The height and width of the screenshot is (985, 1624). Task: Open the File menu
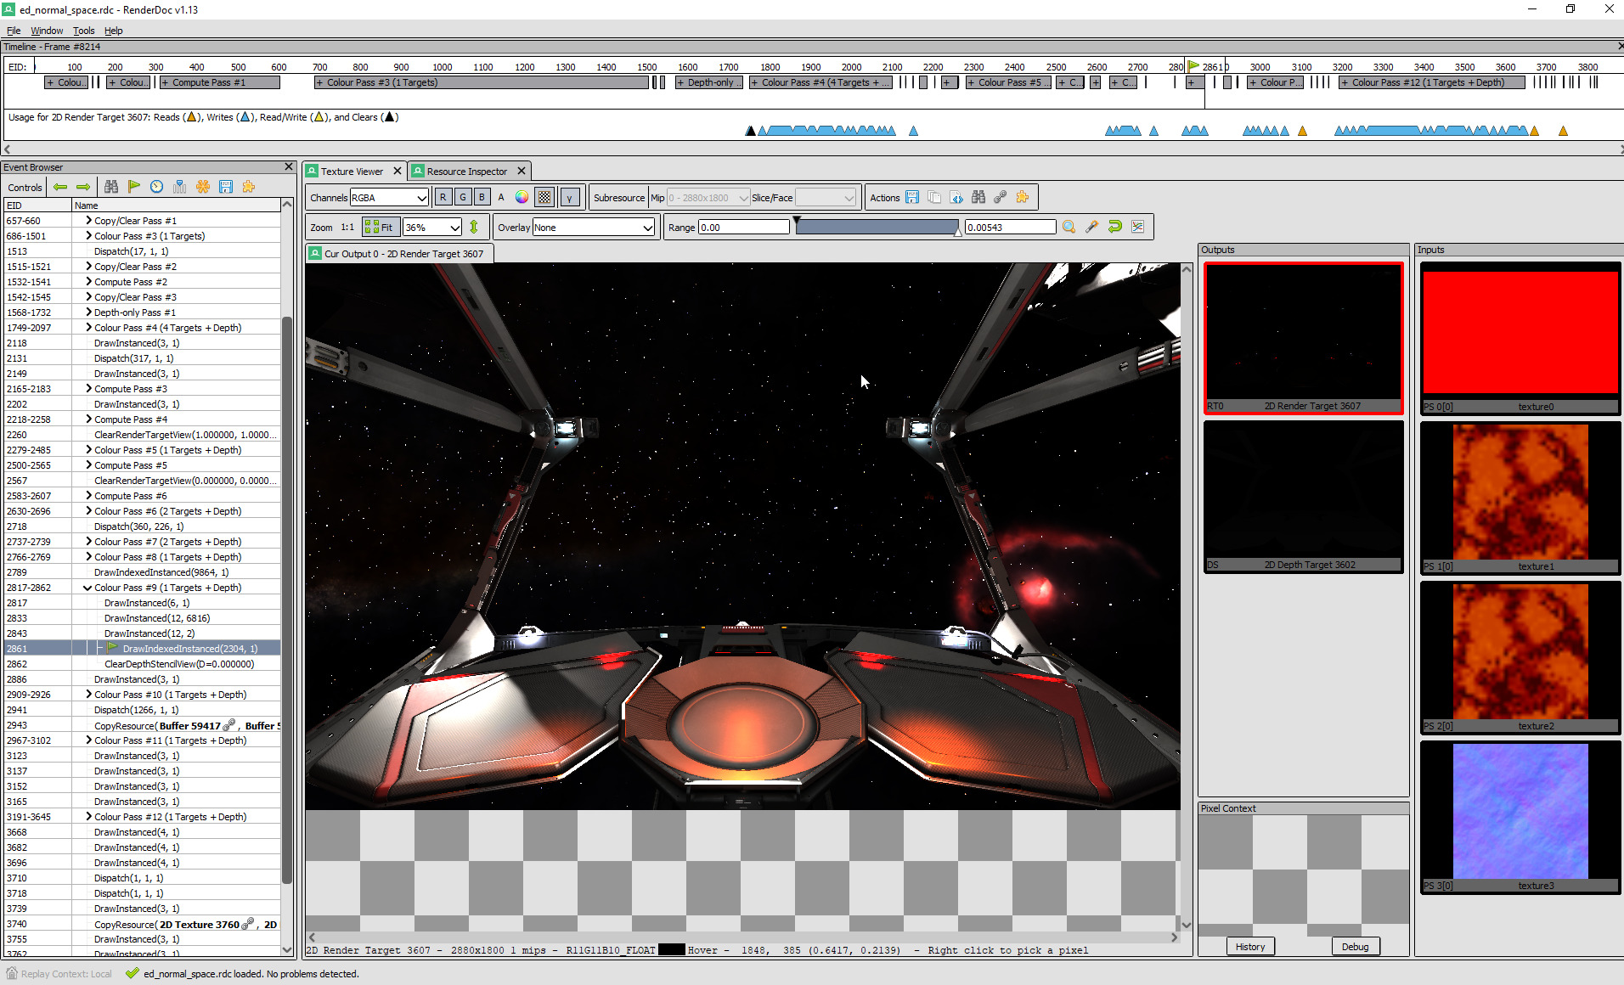coord(14,31)
